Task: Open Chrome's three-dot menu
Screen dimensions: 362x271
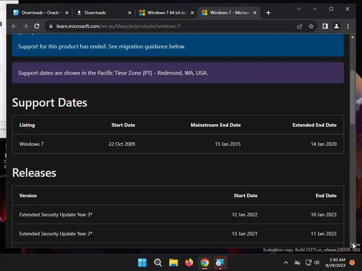Action: [348, 26]
